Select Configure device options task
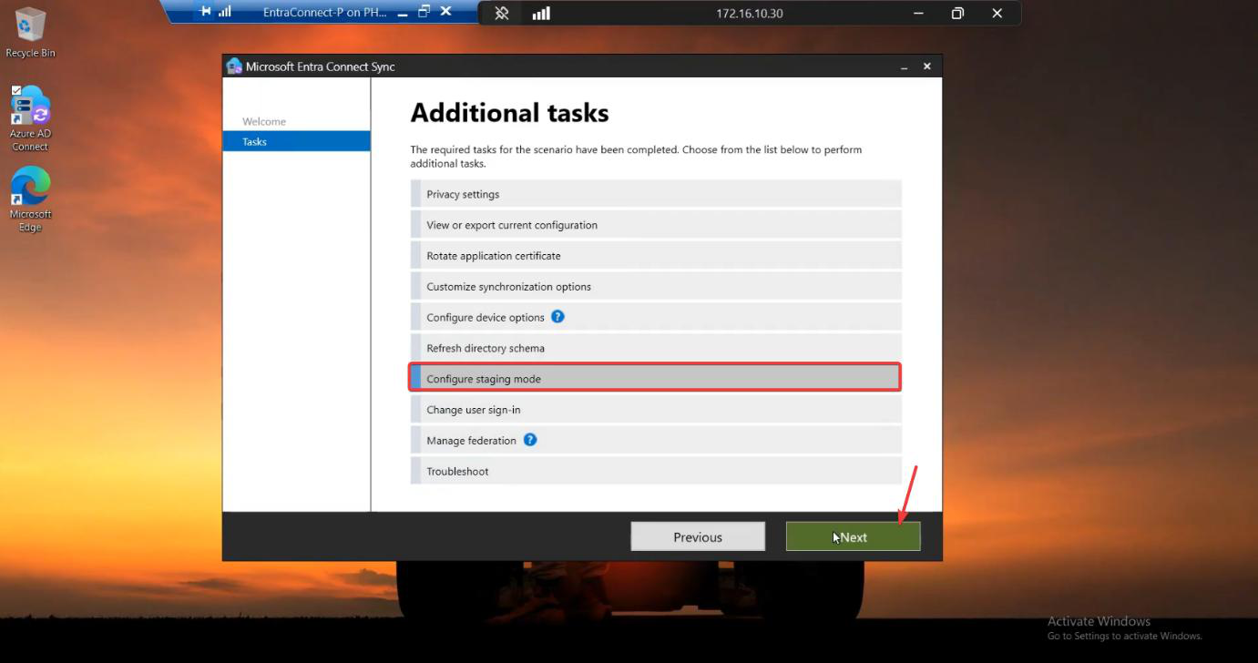The height and width of the screenshot is (663, 1258). [656, 317]
